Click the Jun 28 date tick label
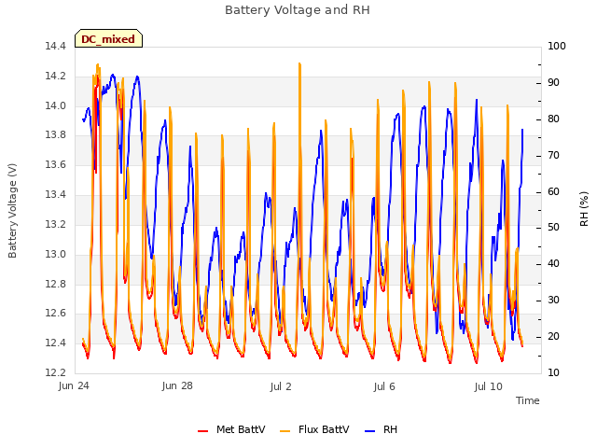 point(177,385)
